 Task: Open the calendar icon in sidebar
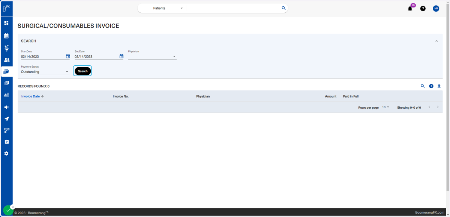point(6,36)
